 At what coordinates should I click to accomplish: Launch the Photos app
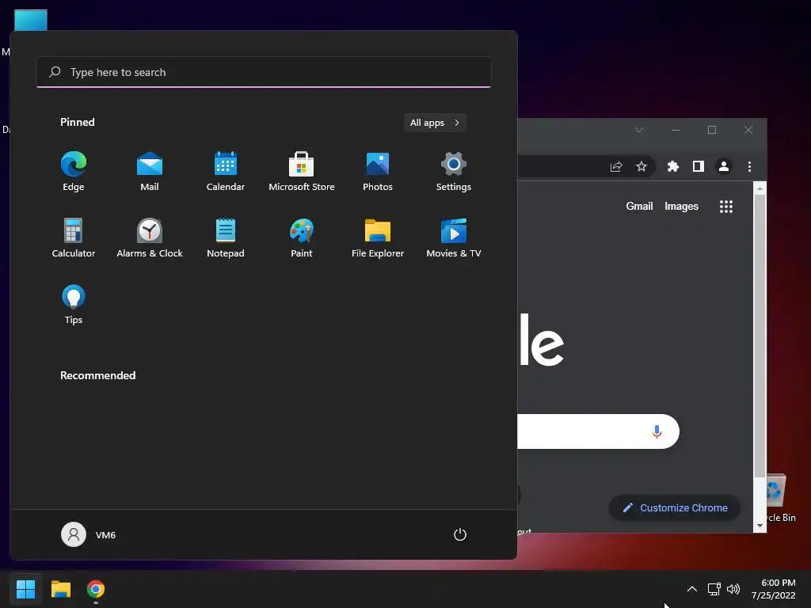[378, 172]
